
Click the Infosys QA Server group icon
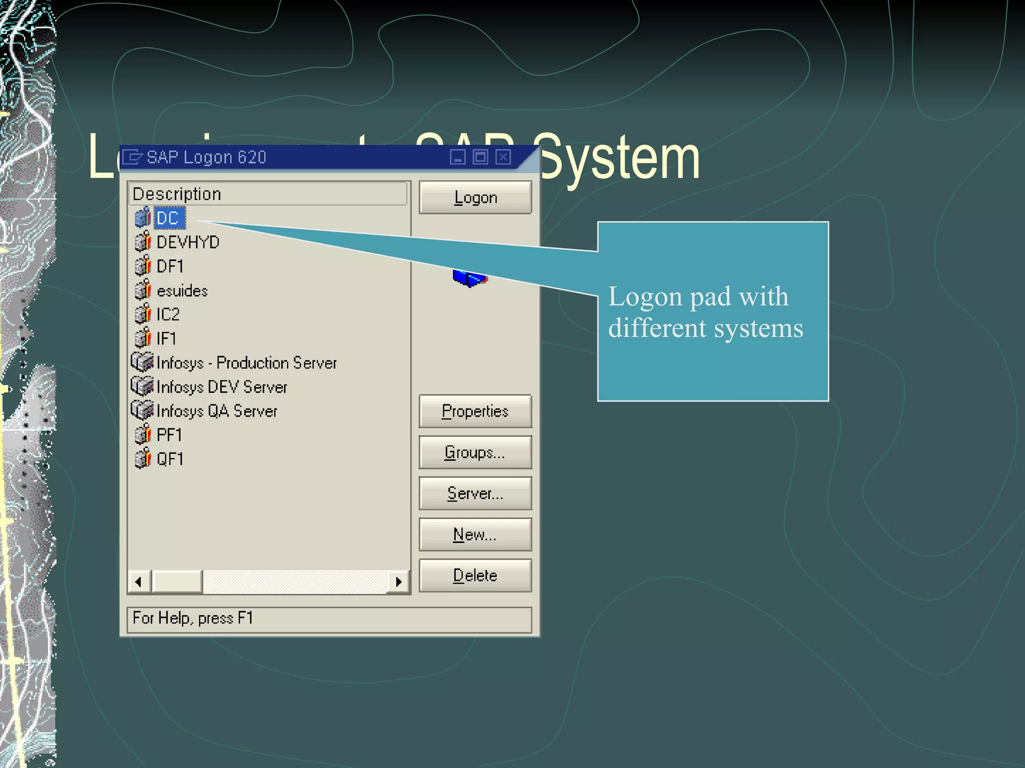[x=142, y=410]
